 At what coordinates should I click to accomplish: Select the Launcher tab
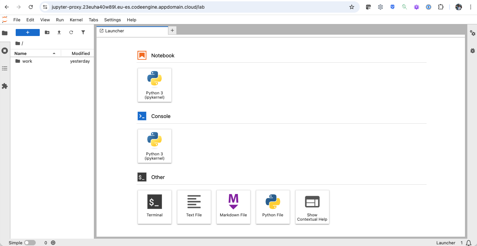(132, 31)
